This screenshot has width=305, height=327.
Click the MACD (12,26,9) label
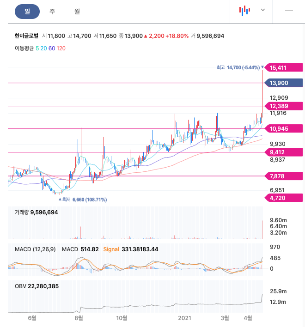35,249
